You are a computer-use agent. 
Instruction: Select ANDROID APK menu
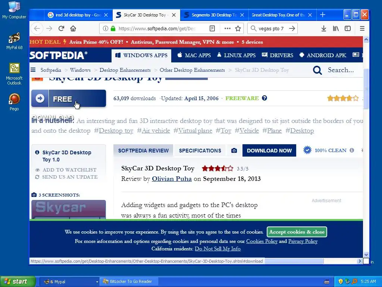323,55
